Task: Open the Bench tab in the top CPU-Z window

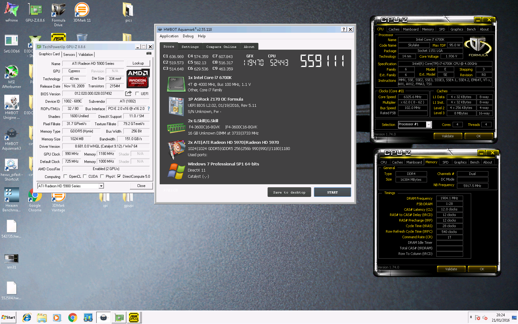Action: pos(471,29)
